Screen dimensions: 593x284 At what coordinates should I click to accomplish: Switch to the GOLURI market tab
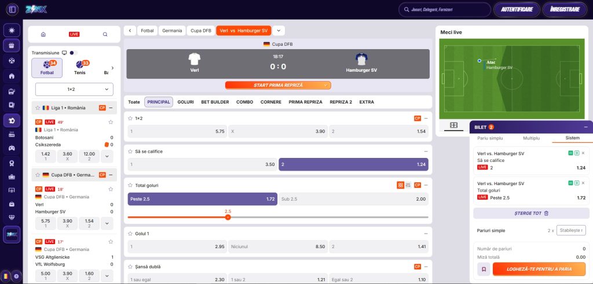[186, 102]
